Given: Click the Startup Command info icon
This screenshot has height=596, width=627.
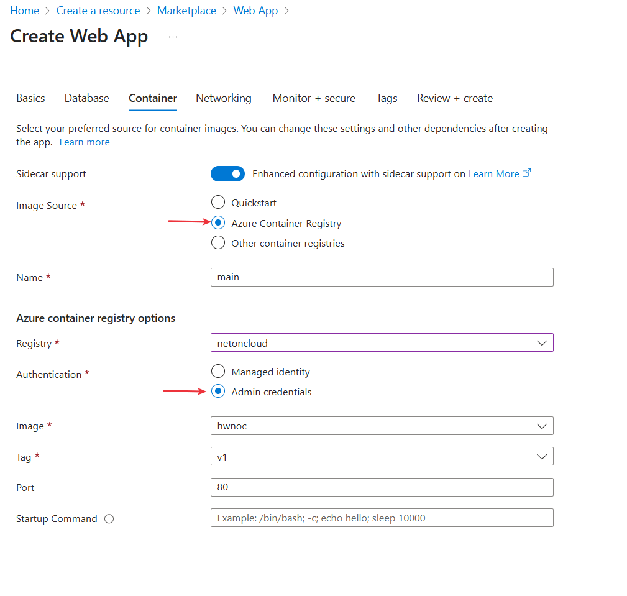Looking at the screenshot, I should (109, 519).
